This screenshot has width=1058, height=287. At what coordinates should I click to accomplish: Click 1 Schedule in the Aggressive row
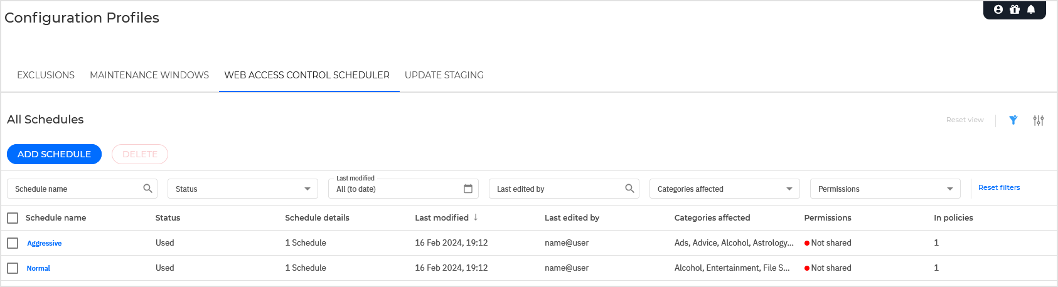pyautogui.click(x=306, y=243)
